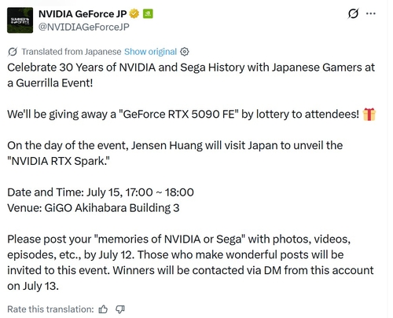Click the Grok icon in the post header
The width and height of the screenshot is (393, 318).
point(353,13)
